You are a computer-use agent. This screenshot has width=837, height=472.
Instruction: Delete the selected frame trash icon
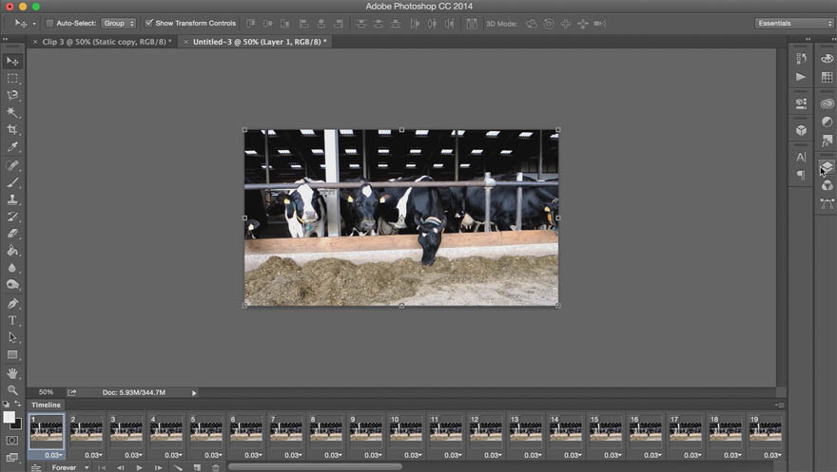(216, 468)
